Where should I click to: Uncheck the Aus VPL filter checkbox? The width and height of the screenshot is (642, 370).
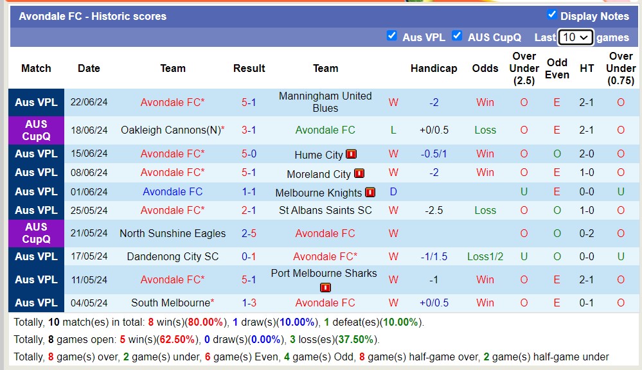391,36
